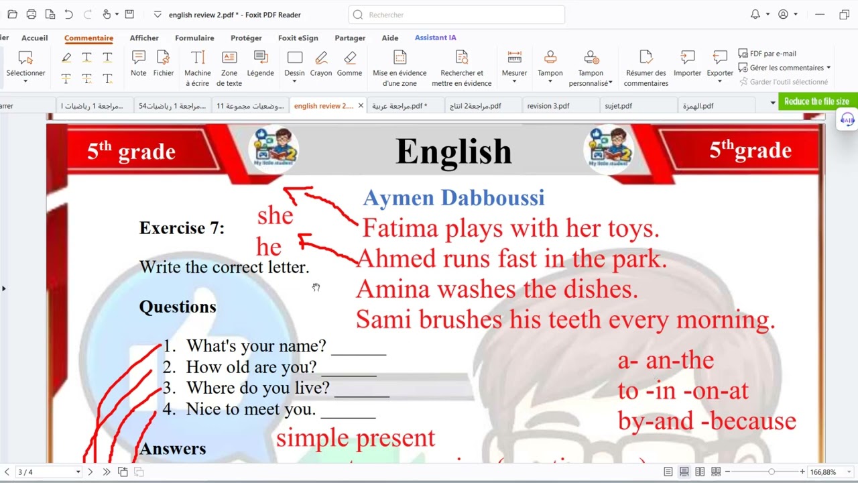This screenshot has height=483, width=858.
Task: Open the Aide tab
Action: (x=390, y=38)
